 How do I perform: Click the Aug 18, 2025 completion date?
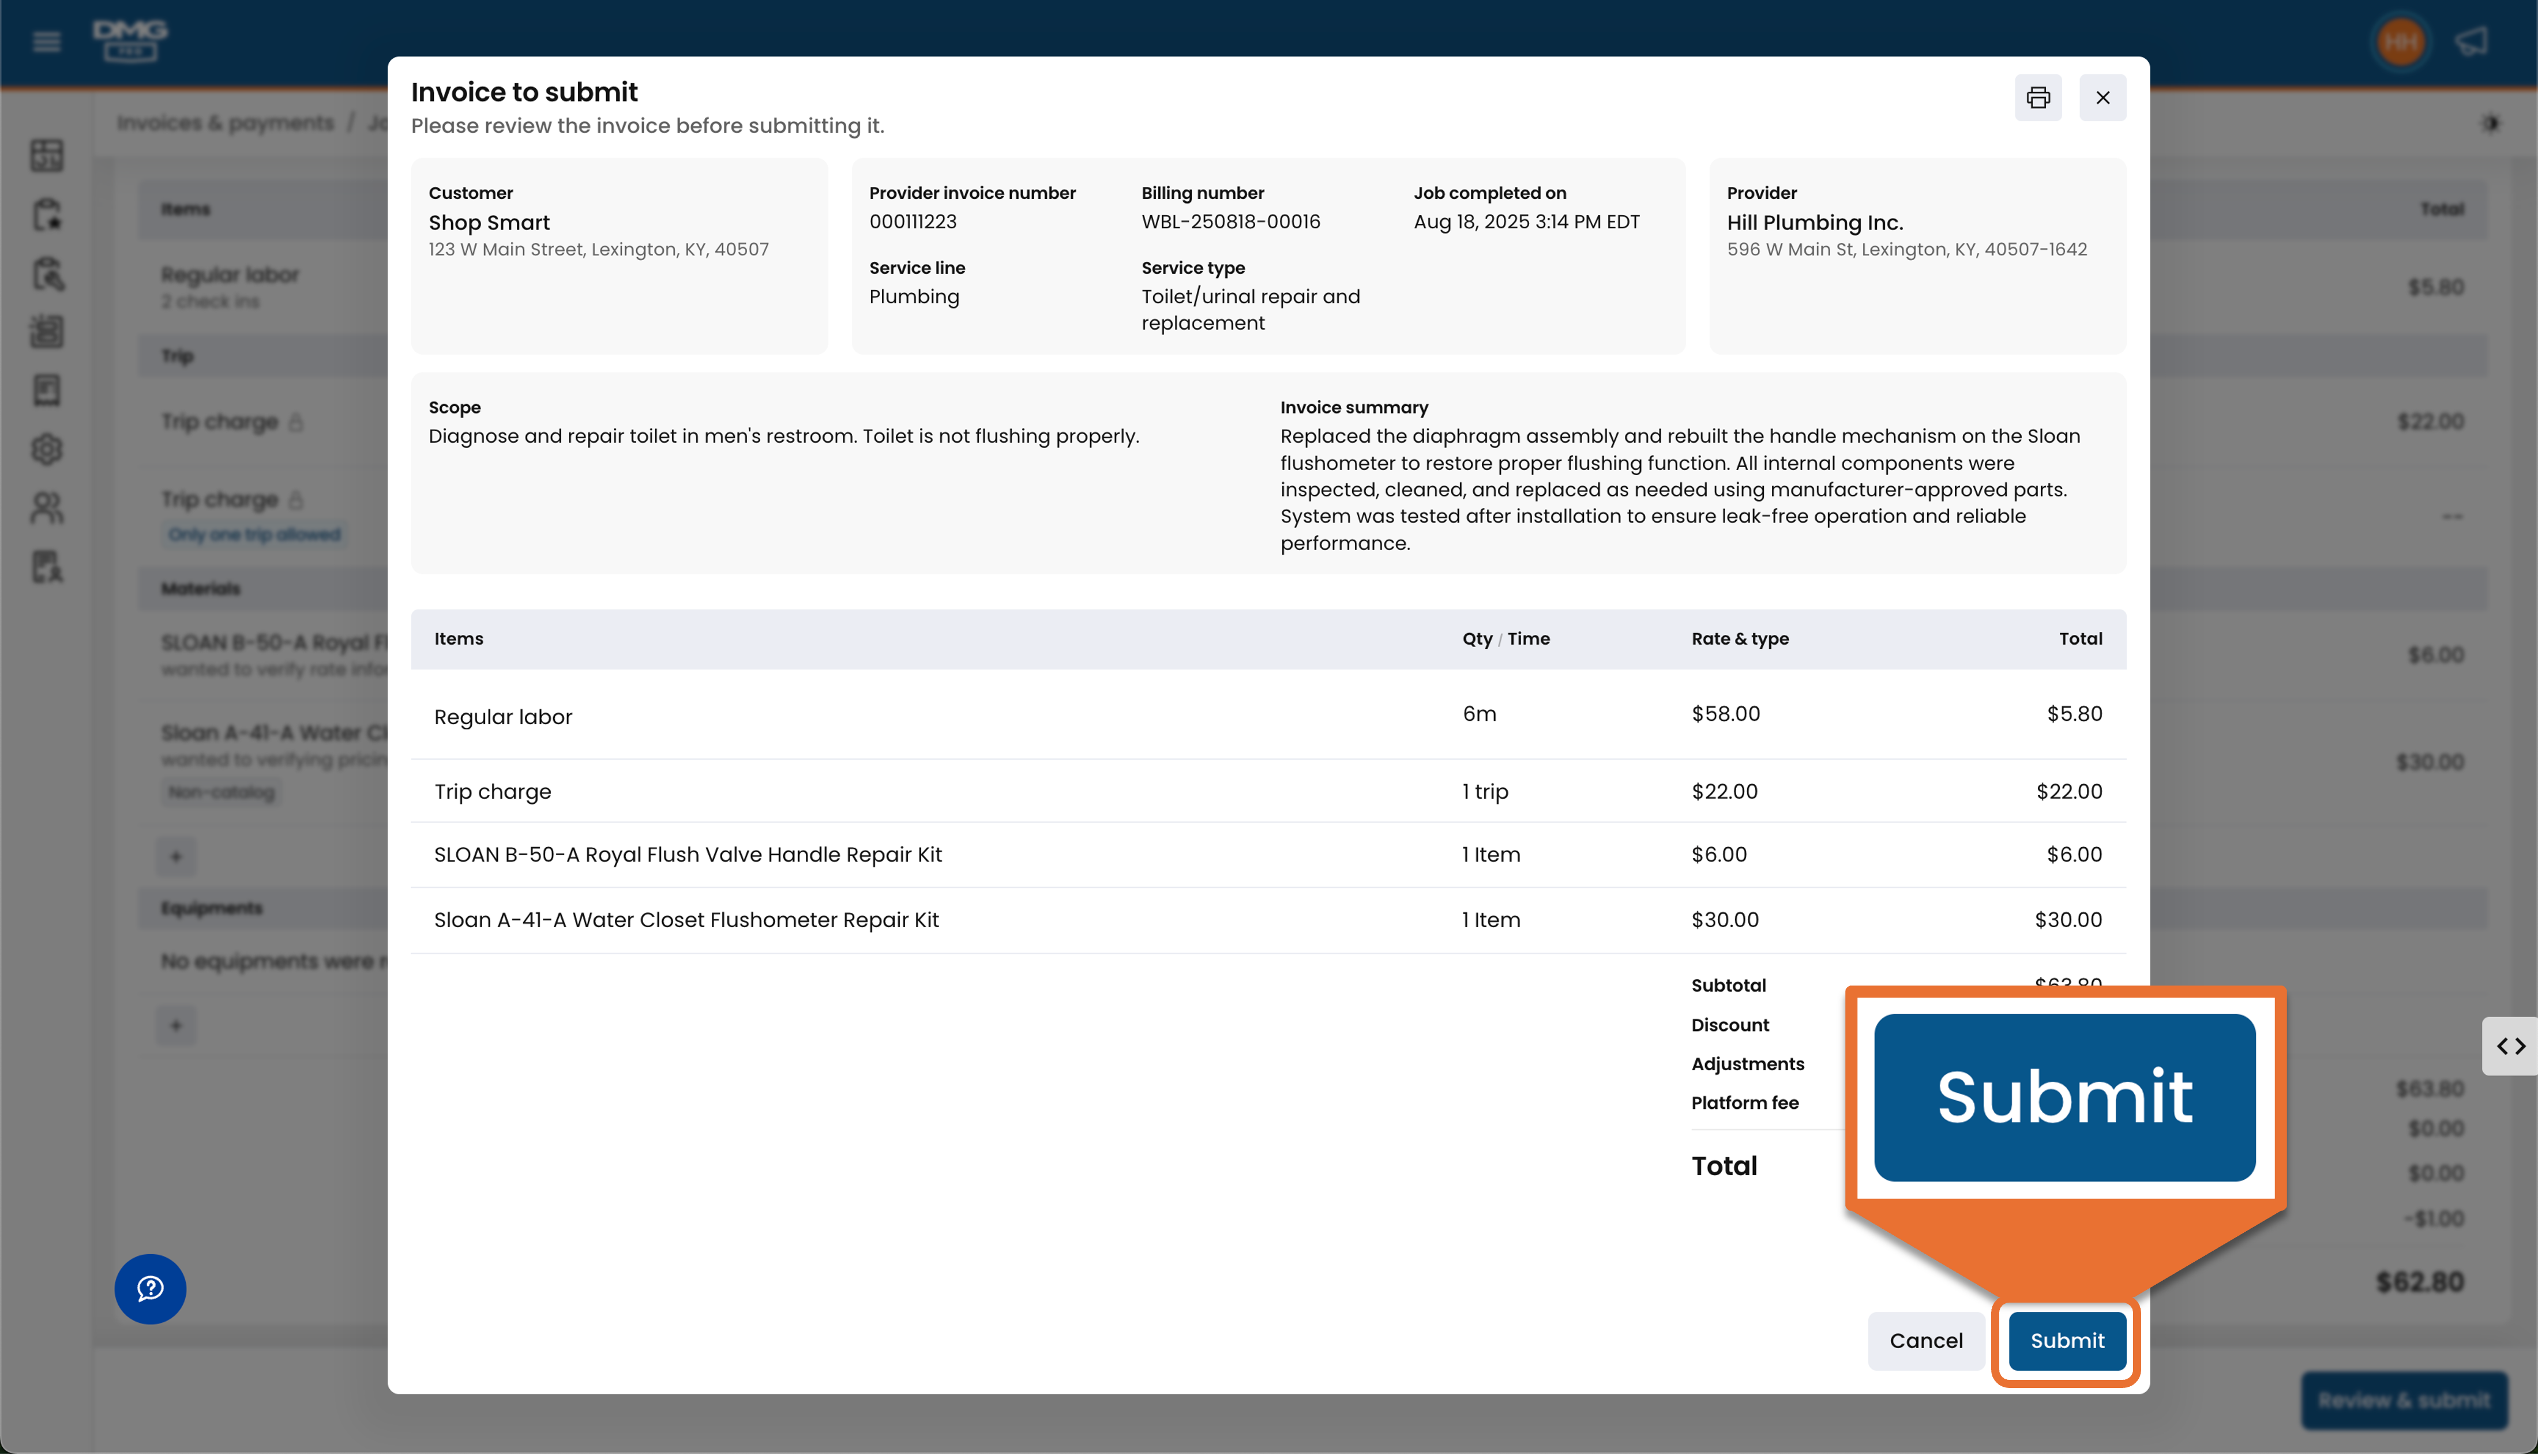pyautogui.click(x=1526, y=222)
